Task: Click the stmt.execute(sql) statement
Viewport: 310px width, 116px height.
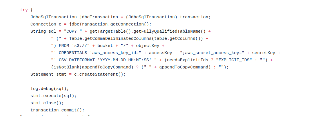Action: click(53, 96)
